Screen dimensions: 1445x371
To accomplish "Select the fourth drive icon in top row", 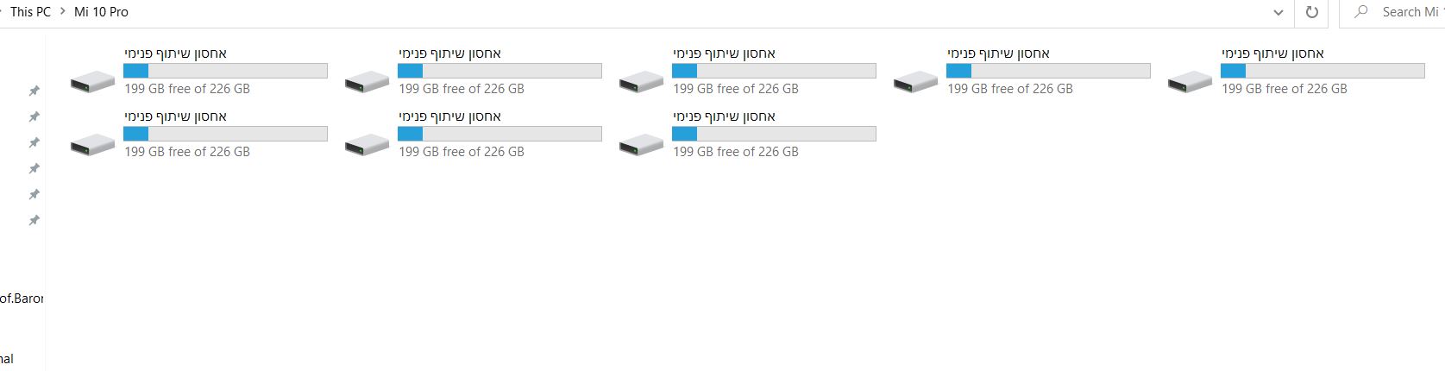I will (915, 82).
